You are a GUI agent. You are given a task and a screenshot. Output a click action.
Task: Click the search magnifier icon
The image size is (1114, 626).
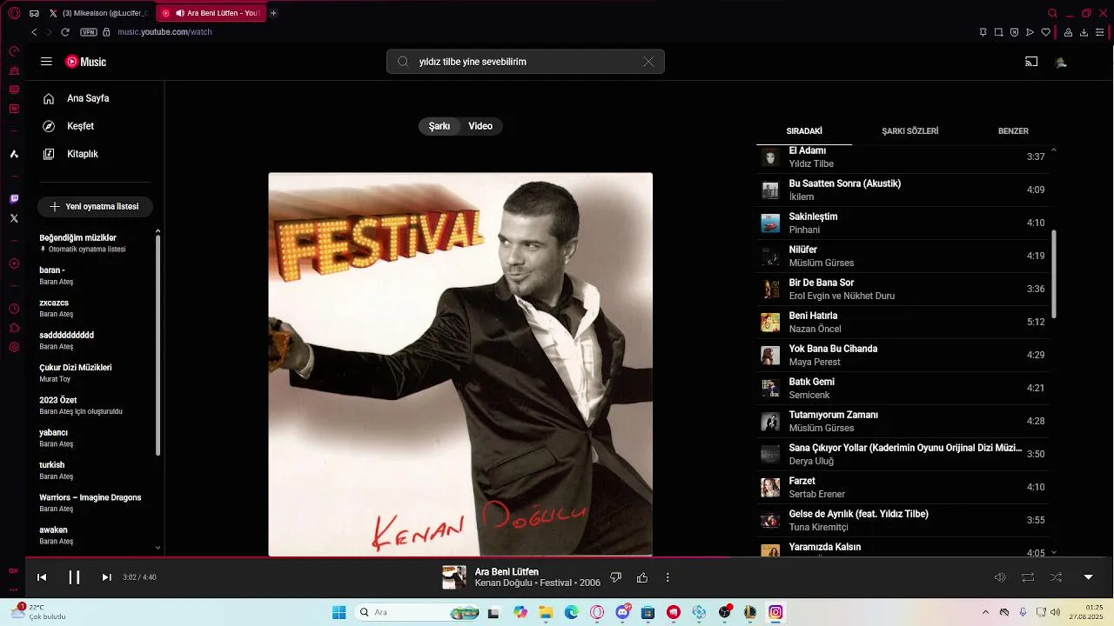(x=403, y=62)
